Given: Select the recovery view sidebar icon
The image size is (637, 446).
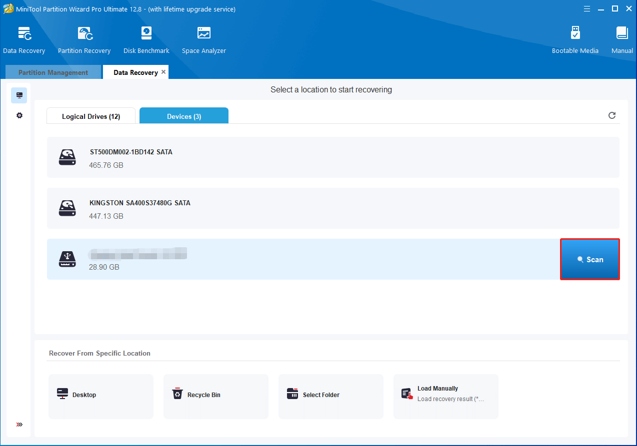Looking at the screenshot, I should coord(19,95).
